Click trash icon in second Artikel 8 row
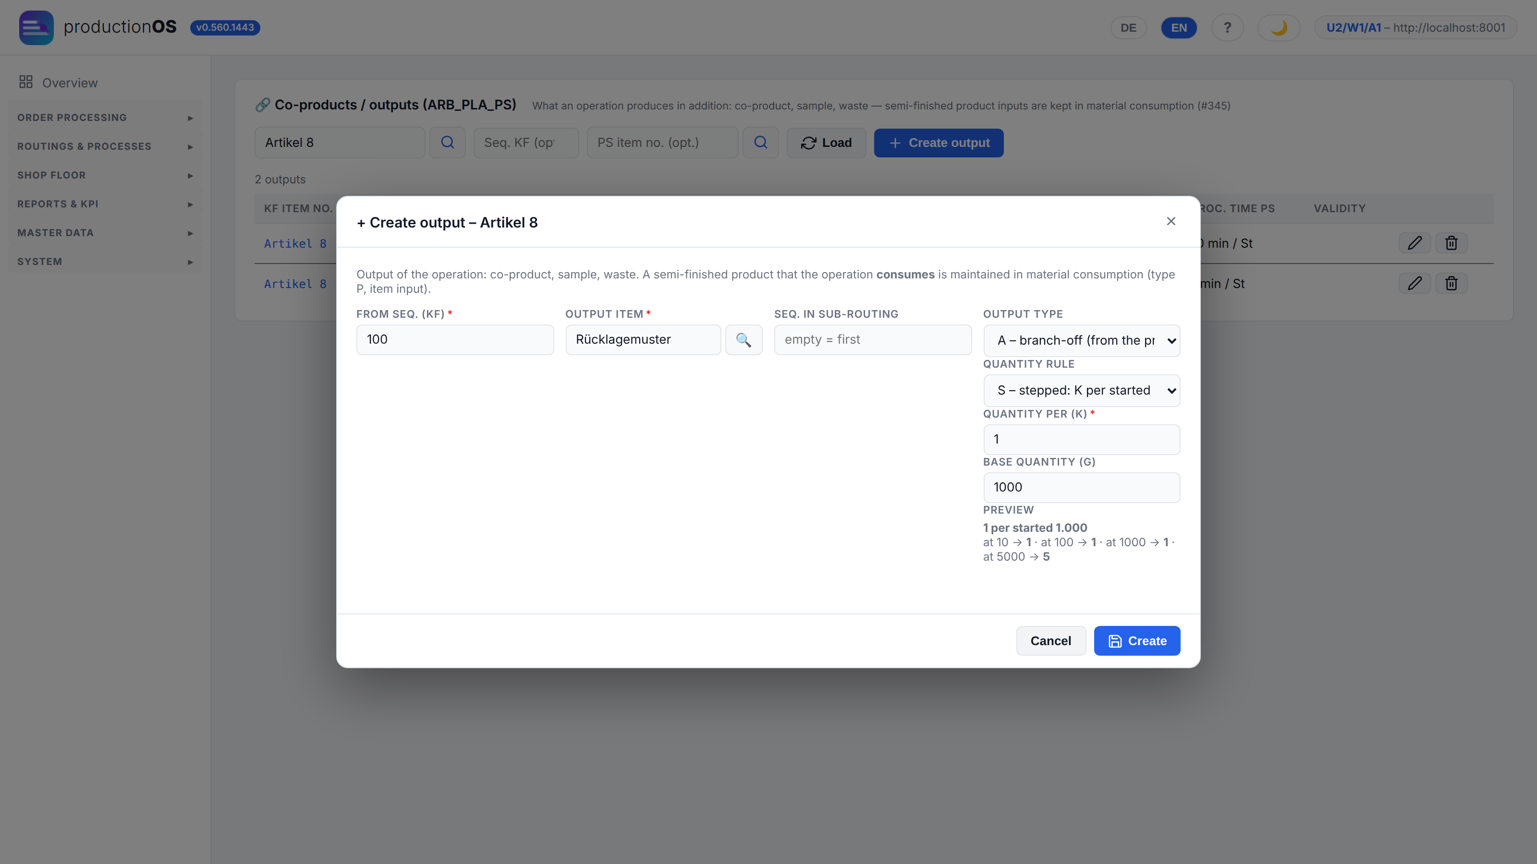This screenshot has height=864, width=1537. (1451, 284)
